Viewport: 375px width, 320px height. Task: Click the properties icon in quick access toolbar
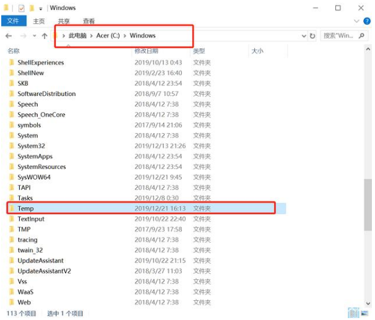point(22,8)
